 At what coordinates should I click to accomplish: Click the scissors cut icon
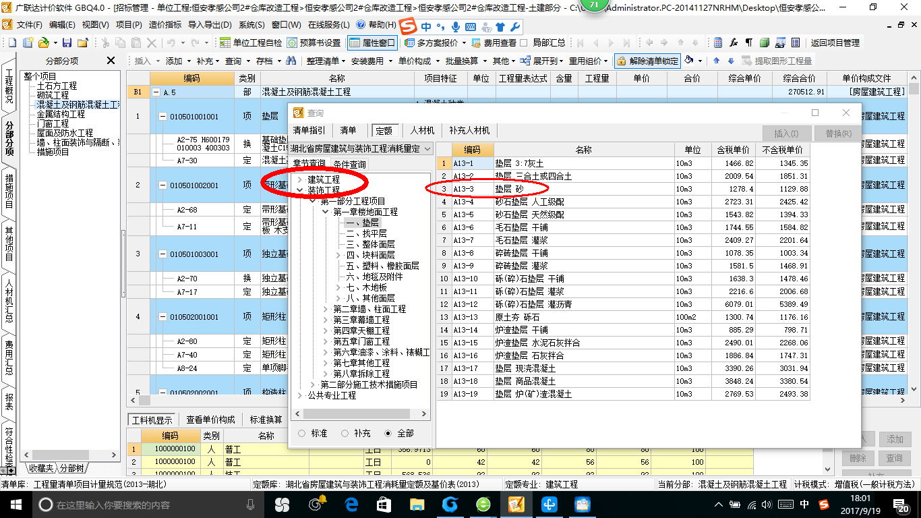pos(105,42)
